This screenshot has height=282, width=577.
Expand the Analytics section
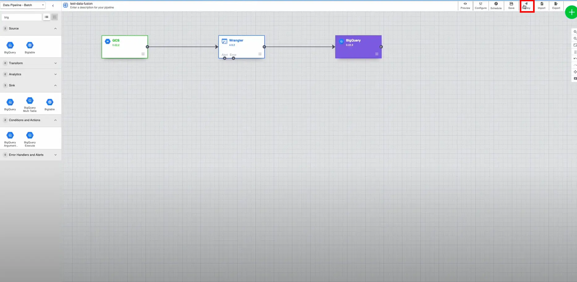click(55, 74)
